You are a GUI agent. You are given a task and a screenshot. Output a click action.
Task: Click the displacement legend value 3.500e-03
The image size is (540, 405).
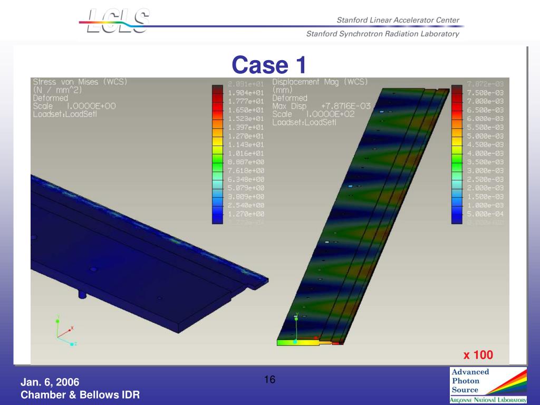(x=485, y=162)
